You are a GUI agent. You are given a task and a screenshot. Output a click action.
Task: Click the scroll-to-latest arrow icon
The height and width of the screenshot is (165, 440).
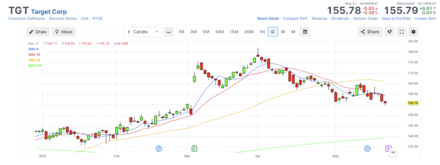coord(393,153)
